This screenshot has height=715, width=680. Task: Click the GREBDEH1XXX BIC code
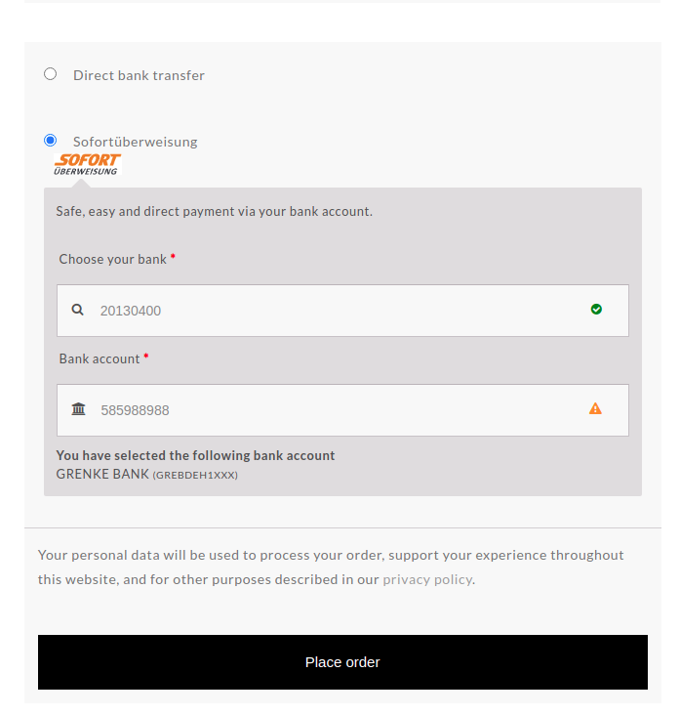click(195, 476)
